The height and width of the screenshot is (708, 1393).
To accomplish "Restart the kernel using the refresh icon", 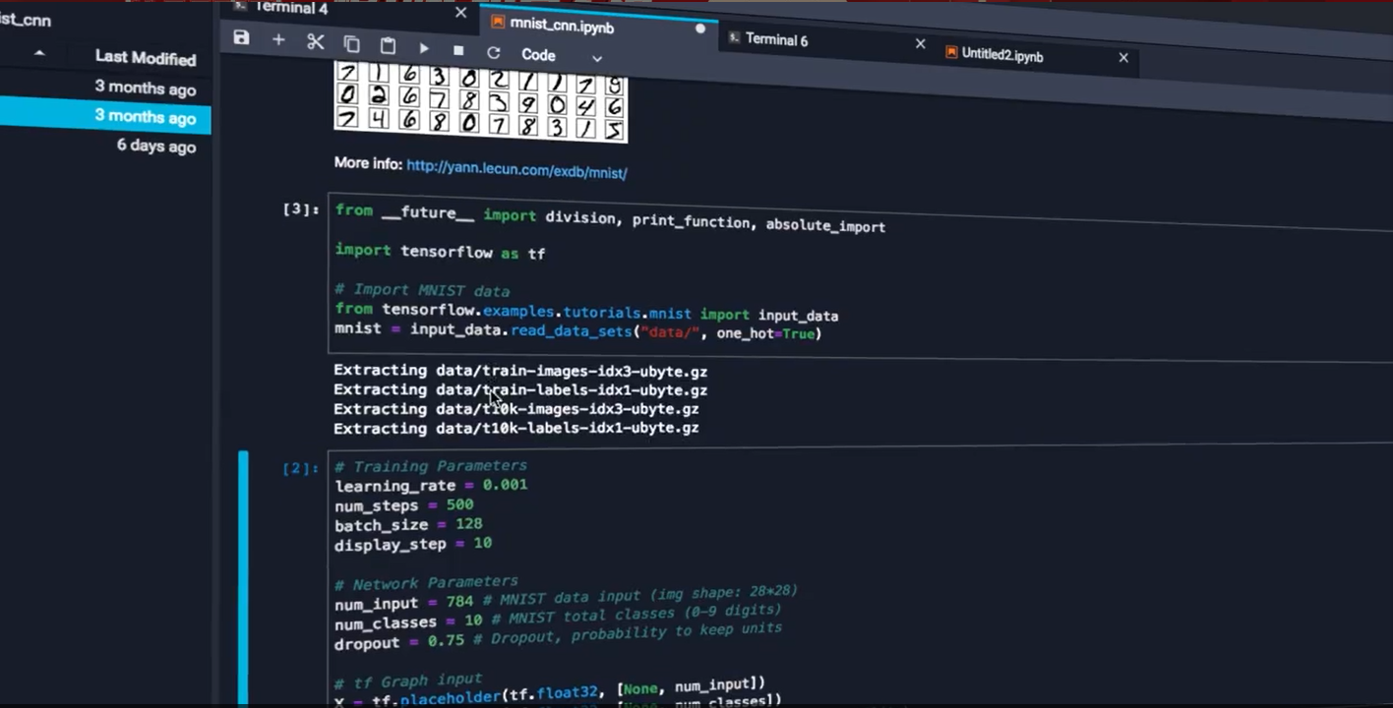I will pyautogui.click(x=493, y=52).
